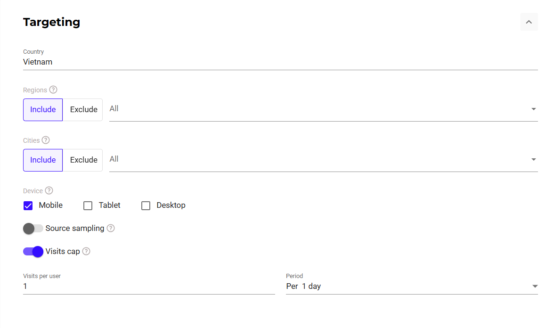Click the Regions help question mark icon
Viewport: 554px width, 328px height.
pos(53,90)
